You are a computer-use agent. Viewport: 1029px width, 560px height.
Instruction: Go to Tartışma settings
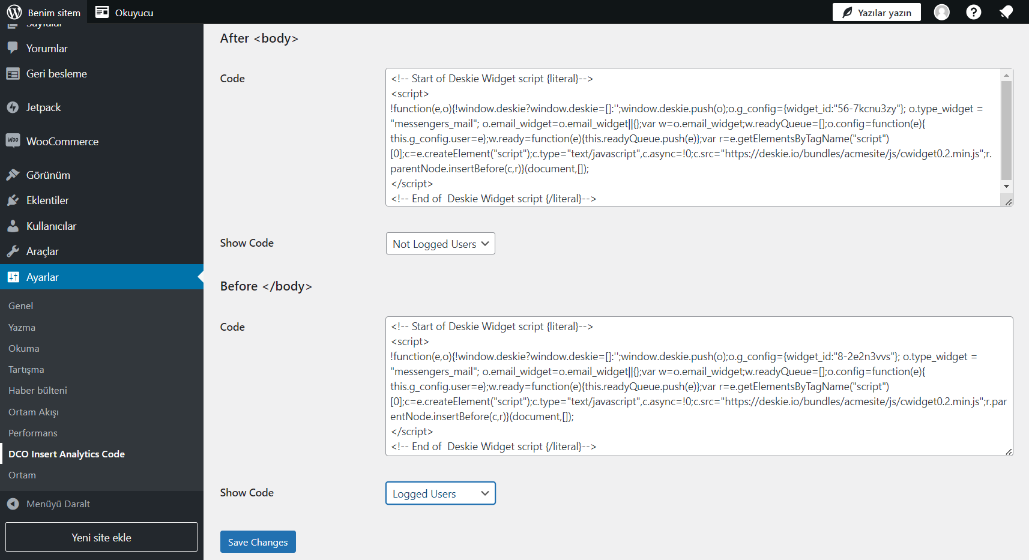click(26, 370)
